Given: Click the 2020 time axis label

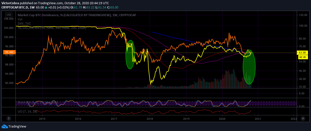Looking at the screenshot, I should (222, 119).
